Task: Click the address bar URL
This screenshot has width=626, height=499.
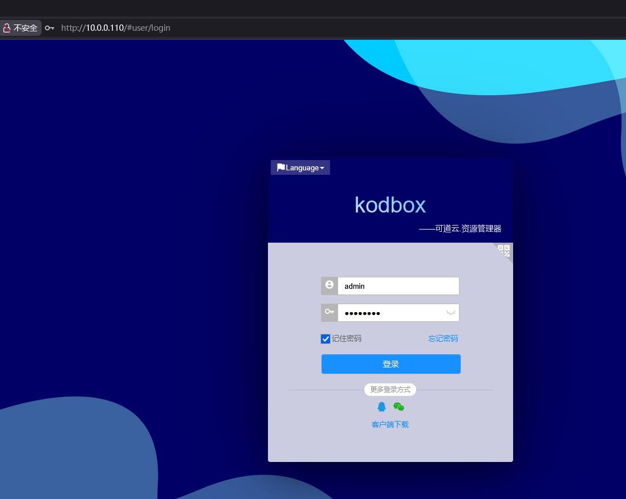Action: [116, 28]
